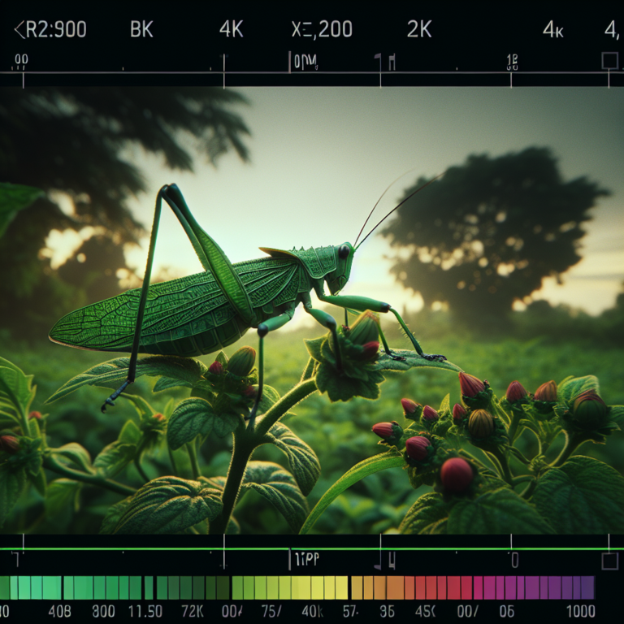Click the back chevron before R2:900
The height and width of the screenshot is (624, 624).
(x=19, y=30)
